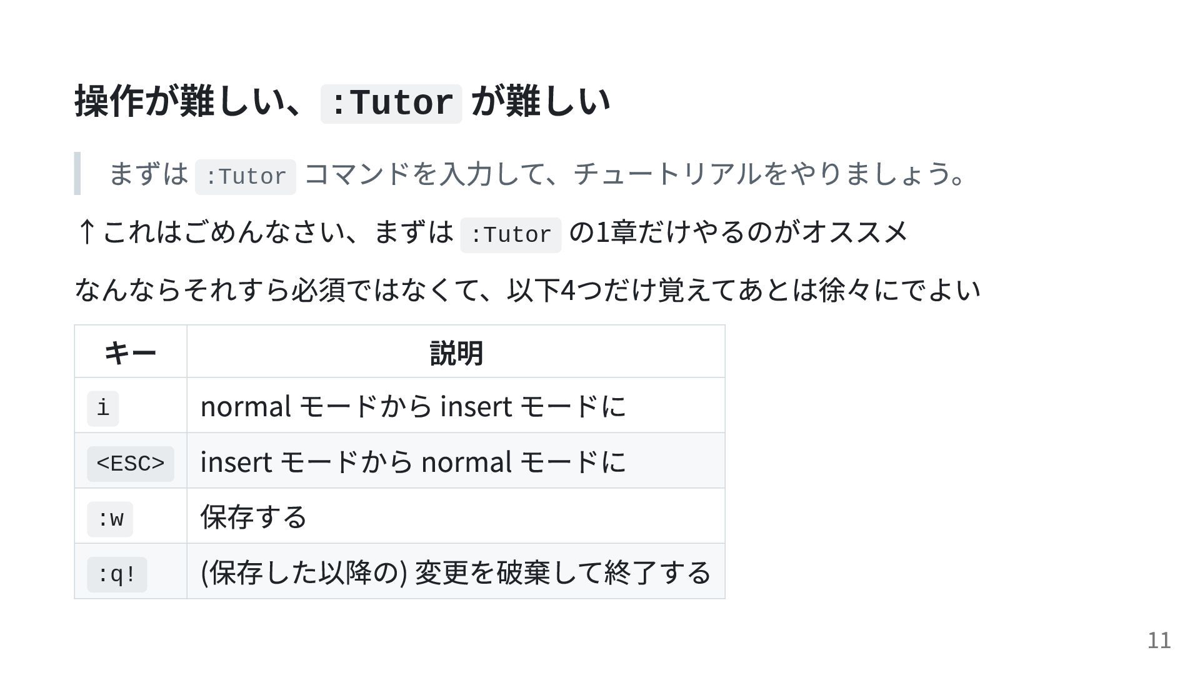Screen dimensions: 1200x675
Task: Click the :Tutor code in the blockquote
Action: (x=246, y=177)
